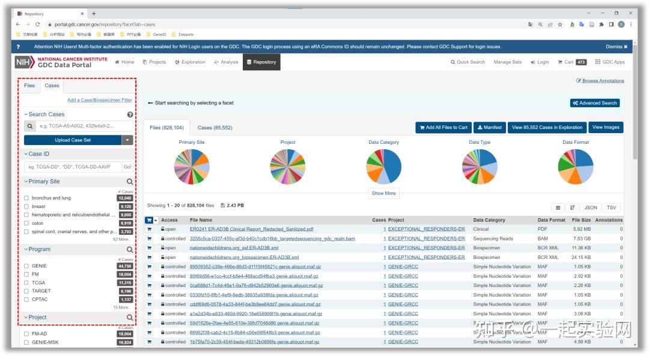Open the Primary Site search magnifier
The image size is (649, 356).
(x=130, y=182)
